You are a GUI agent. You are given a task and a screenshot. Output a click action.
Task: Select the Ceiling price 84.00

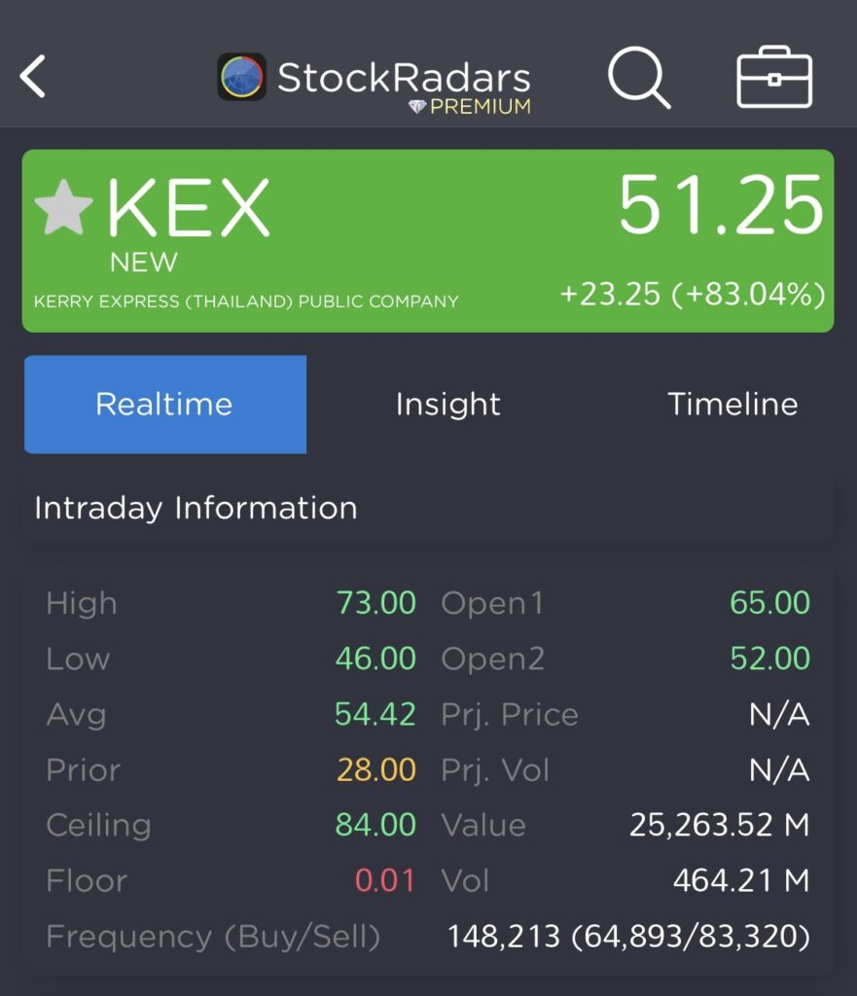point(375,825)
